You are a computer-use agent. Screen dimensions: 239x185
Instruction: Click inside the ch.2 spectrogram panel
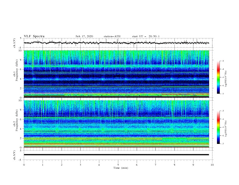(116, 124)
